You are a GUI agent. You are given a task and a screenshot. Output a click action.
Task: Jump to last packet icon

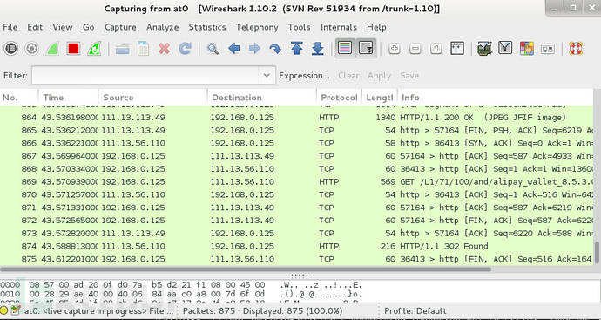tap(317, 49)
